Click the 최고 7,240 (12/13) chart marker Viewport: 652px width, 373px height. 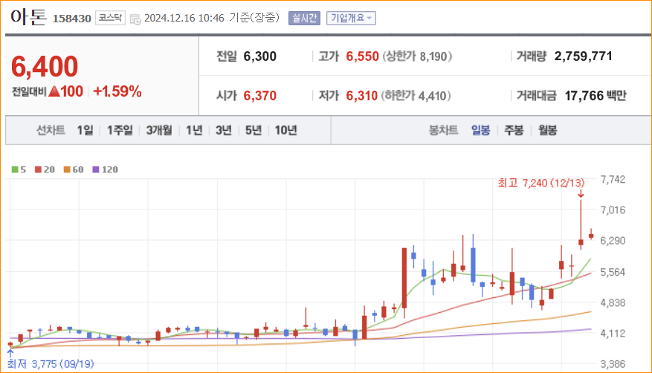(x=541, y=184)
